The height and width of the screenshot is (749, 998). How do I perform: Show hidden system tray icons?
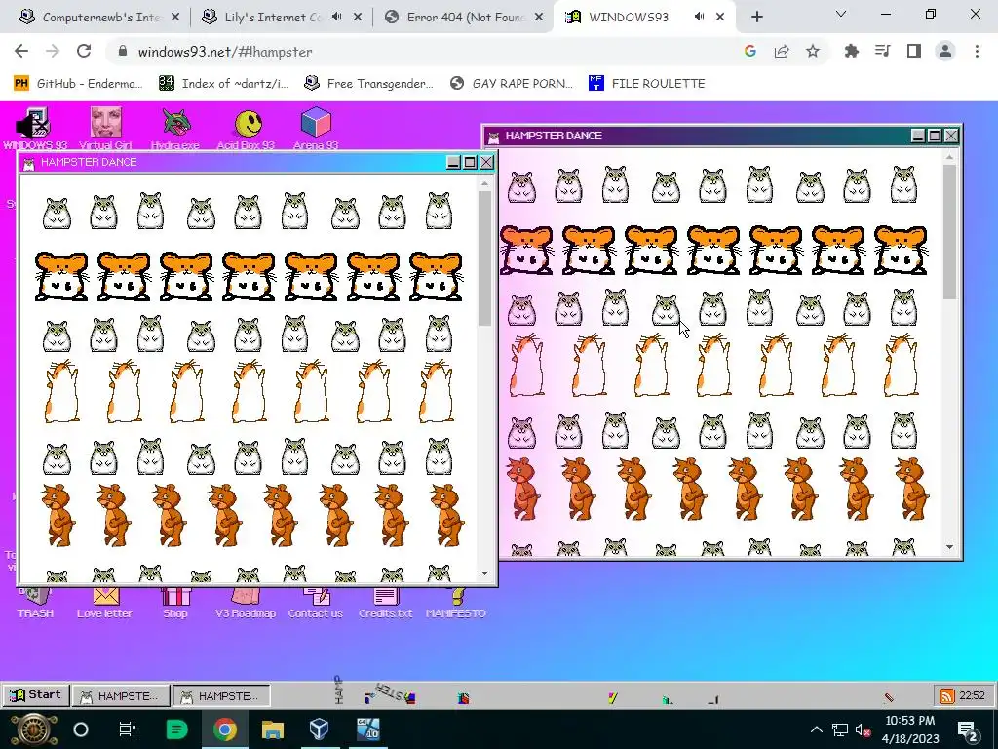click(817, 729)
